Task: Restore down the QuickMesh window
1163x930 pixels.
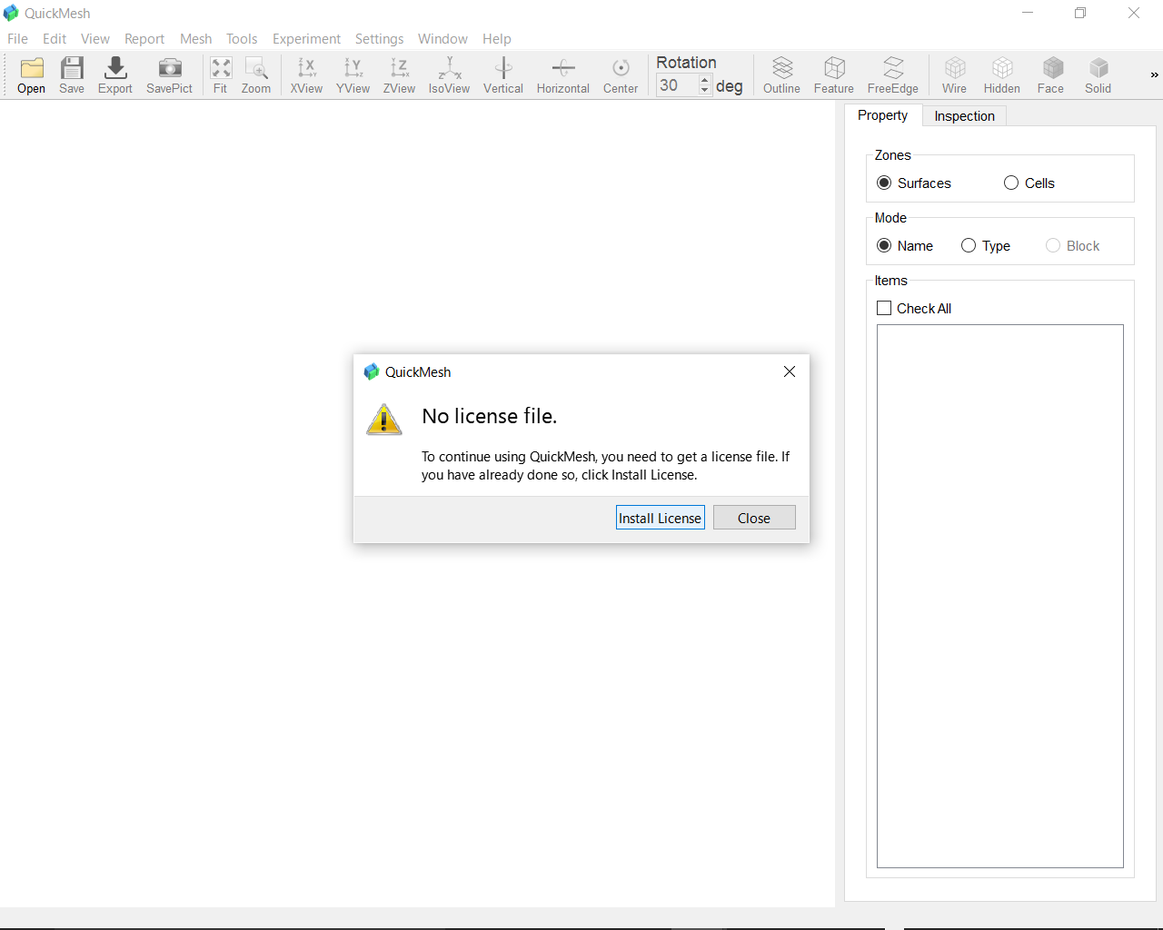Action: pos(1080,13)
